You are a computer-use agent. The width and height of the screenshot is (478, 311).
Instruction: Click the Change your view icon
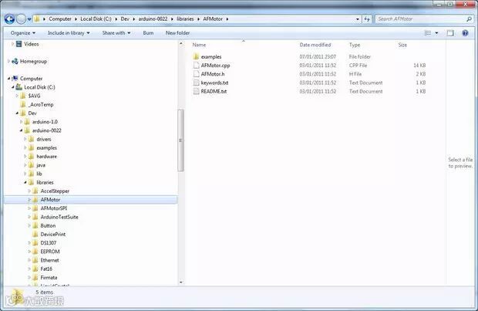point(428,33)
